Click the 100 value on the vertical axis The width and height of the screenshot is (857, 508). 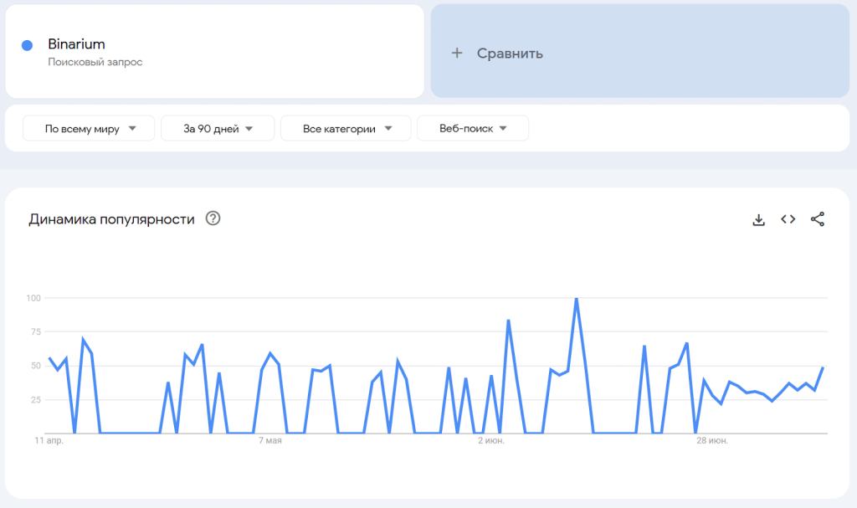click(x=33, y=298)
